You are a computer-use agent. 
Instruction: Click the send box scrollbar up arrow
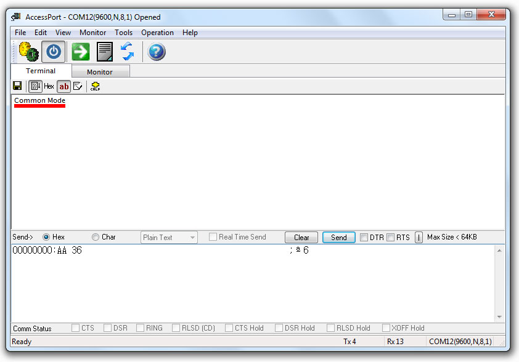[499, 251]
